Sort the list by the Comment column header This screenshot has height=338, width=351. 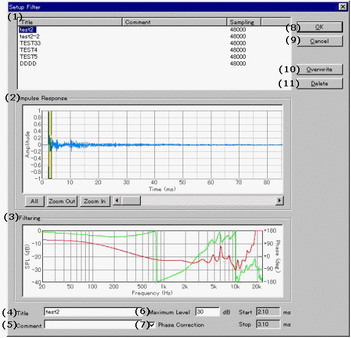pyautogui.click(x=175, y=22)
